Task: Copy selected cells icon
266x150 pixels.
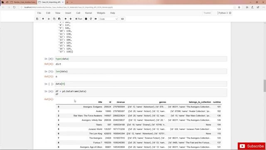Action: pos(54,19)
